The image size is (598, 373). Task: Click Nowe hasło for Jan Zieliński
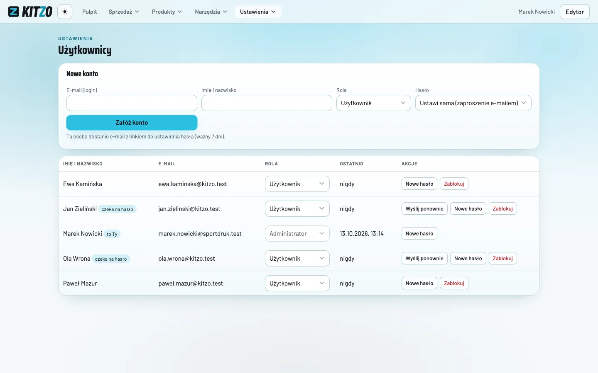[x=468, y=209]
